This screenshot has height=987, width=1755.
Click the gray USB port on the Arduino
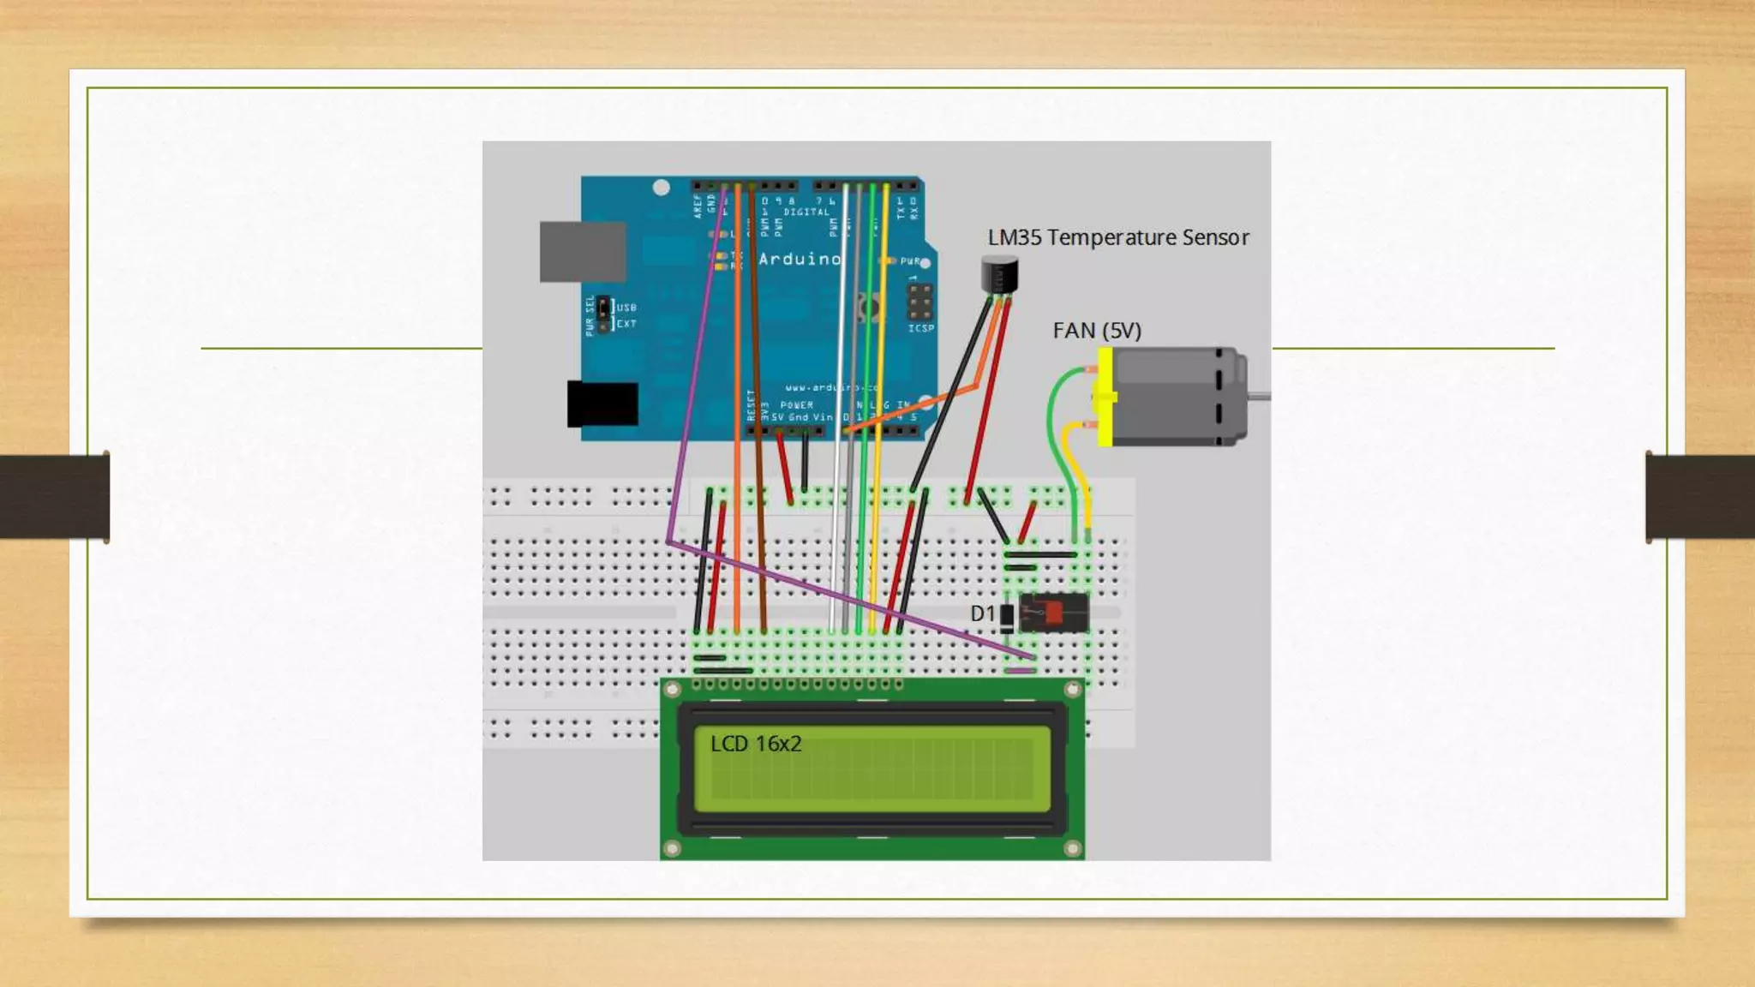(582, 252)
